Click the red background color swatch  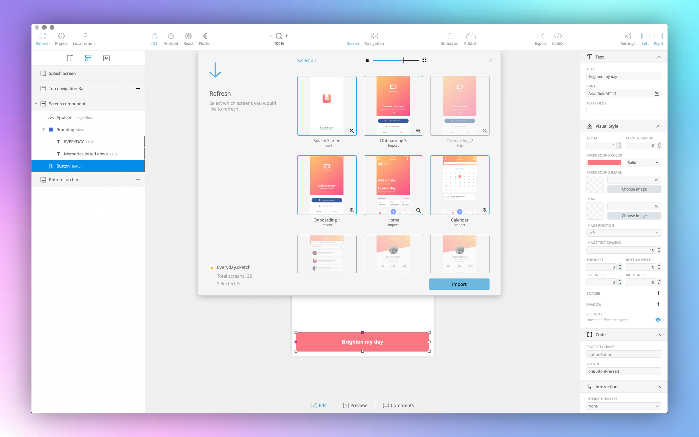pyautogui.click(x=604, y=163)
